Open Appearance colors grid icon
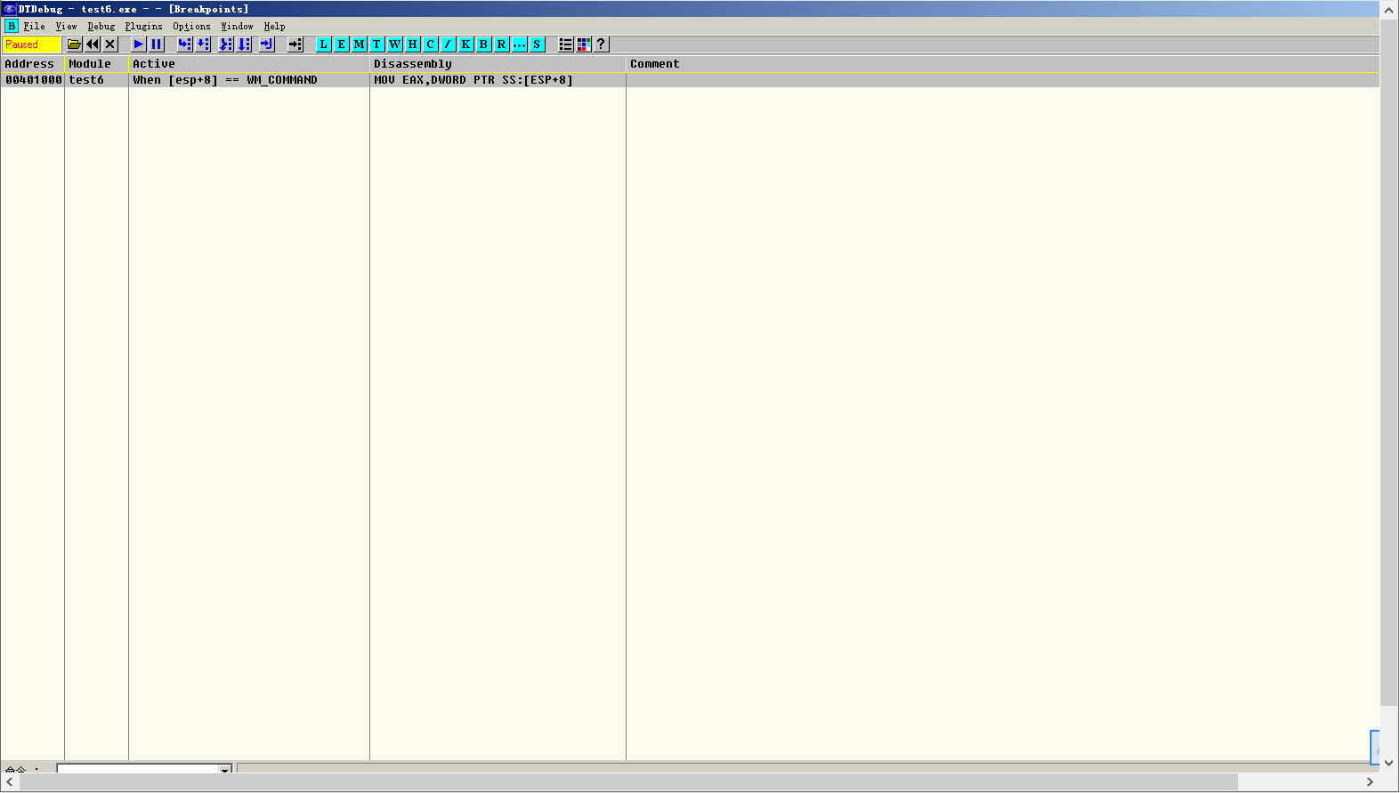 click(584, 45)
